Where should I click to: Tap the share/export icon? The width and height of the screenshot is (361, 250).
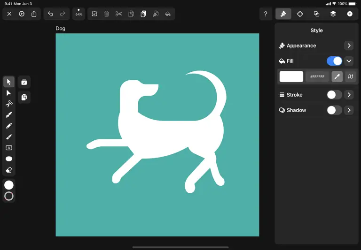[x=34, y=14]
